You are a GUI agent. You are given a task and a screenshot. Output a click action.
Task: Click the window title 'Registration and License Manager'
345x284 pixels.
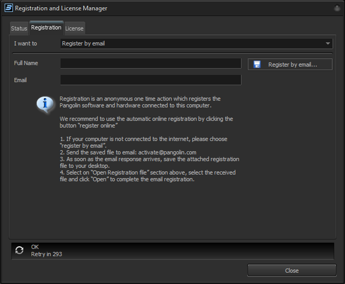click(61, 8)
